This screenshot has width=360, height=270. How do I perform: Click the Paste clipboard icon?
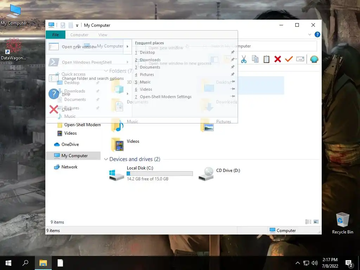pos(266,59)
